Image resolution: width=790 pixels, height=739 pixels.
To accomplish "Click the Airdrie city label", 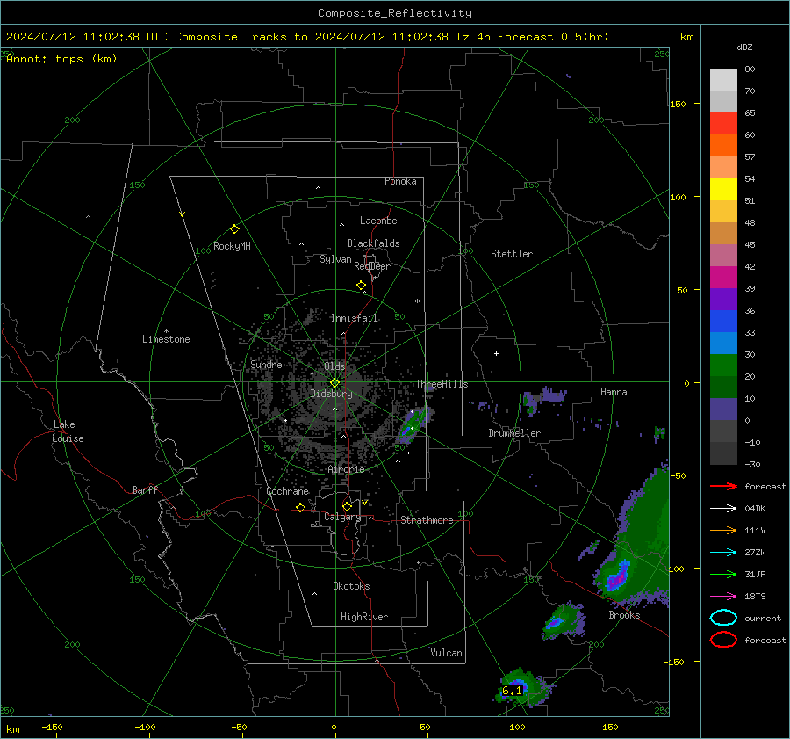I will (346, 469).
